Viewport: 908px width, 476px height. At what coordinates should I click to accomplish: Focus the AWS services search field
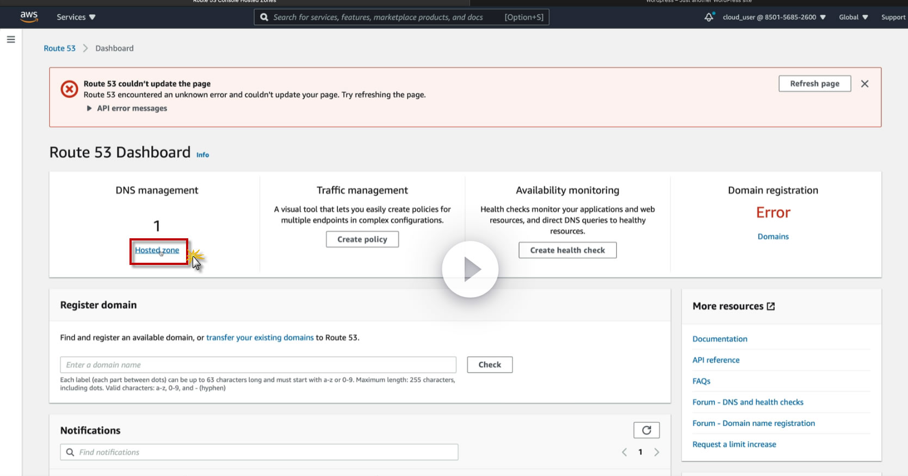[x=402, y=17]
